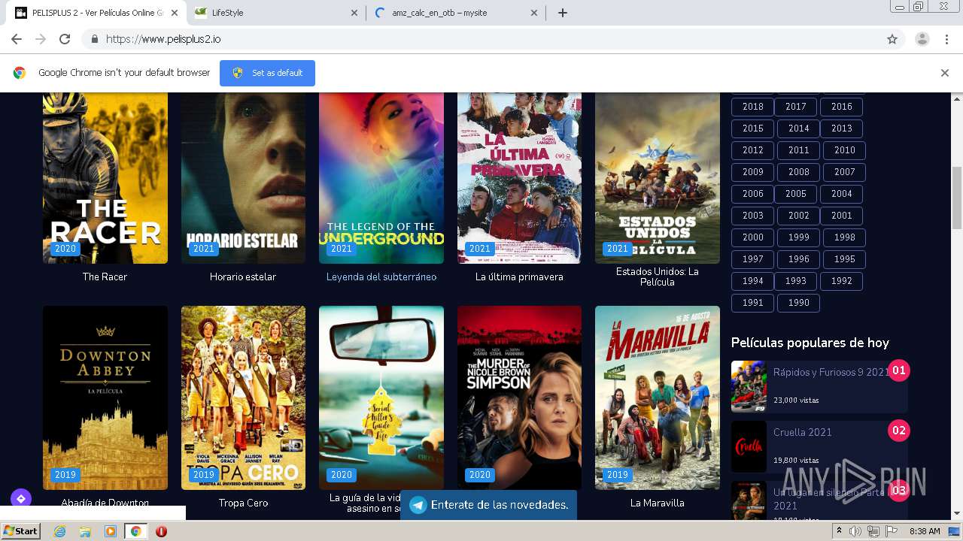Show hidden system tray icons
Screen dimensions: 963x541
(840, 531)
